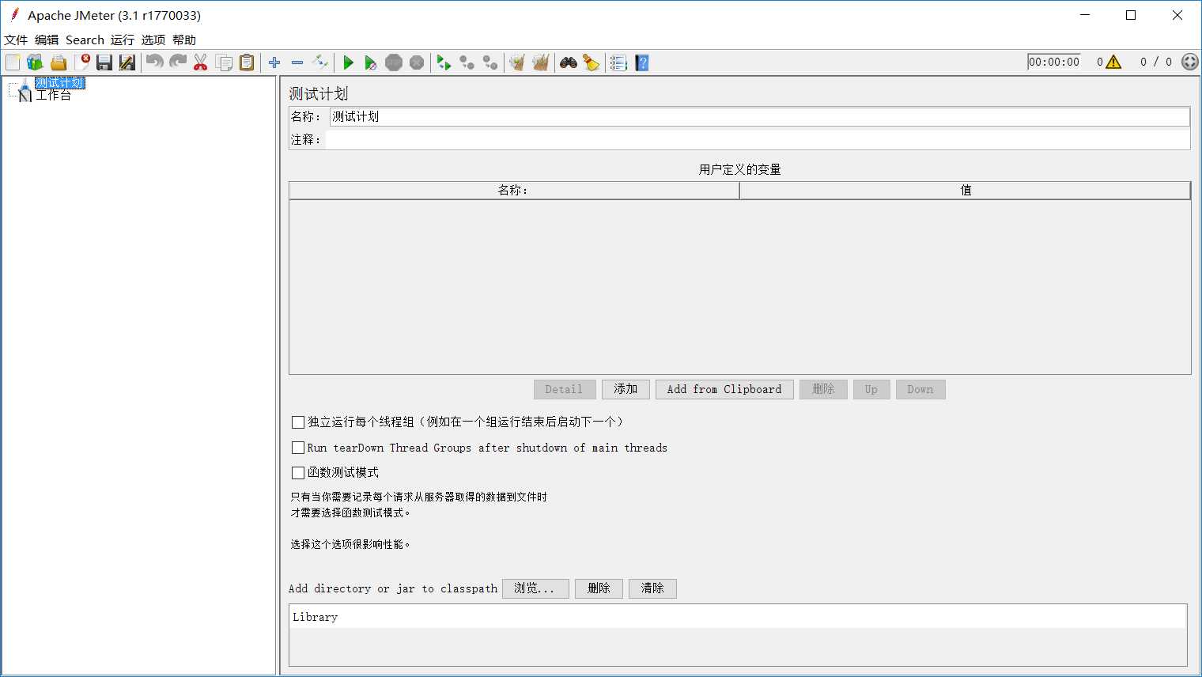Open the Templates icon in toolbar
Screen dimensions: 1202x677
35,62
